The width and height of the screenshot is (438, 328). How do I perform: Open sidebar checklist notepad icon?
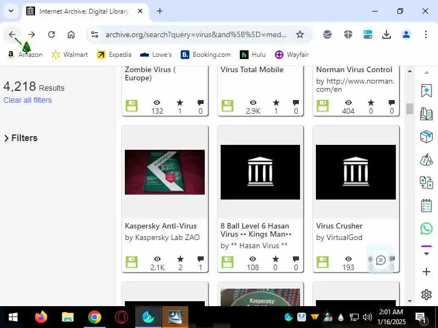[427, 206]
